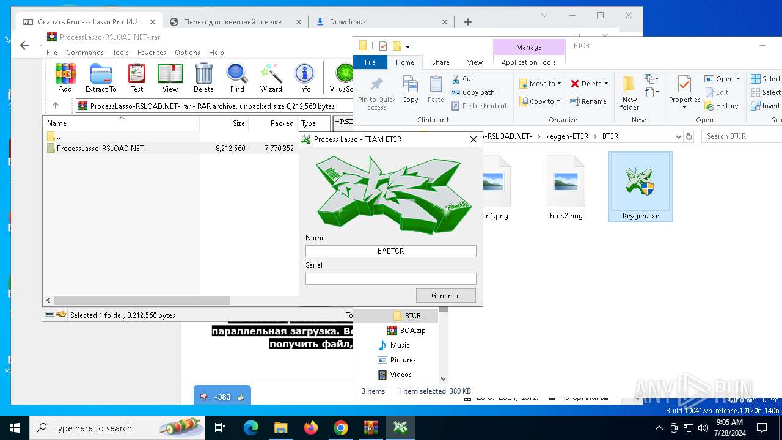Click the Serial field in keygen
This screenshot has width=782, height=440.
coord(391,279)
